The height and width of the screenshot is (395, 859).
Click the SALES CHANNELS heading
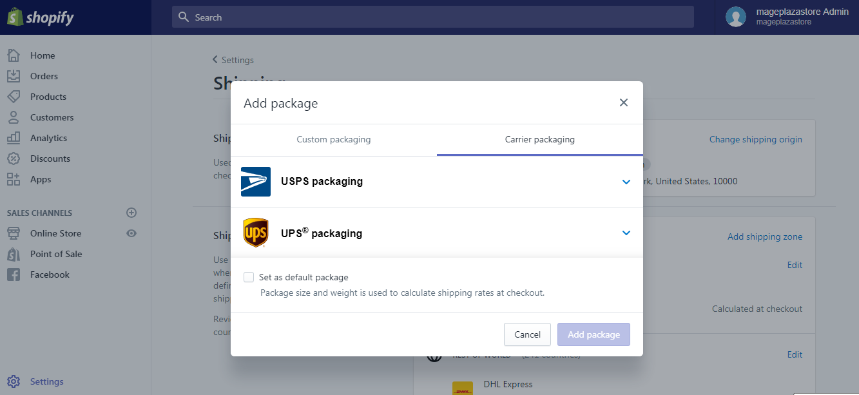click(x=39, y=213)
